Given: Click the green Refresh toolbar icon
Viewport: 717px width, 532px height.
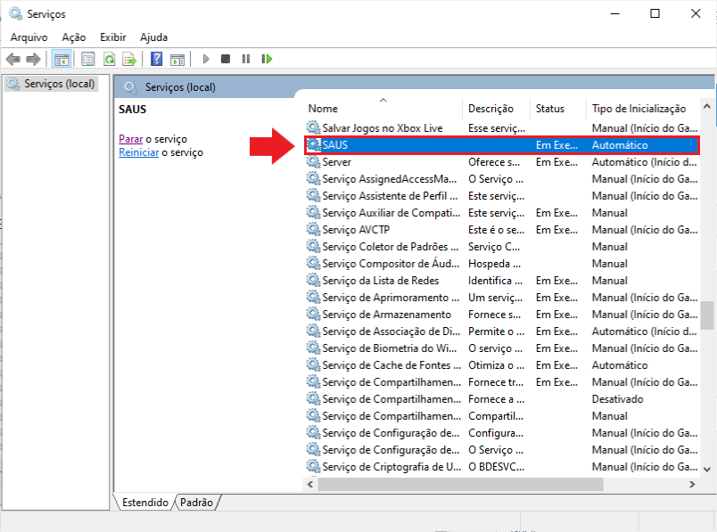Looking at the screenshot, I should click(109, 59).
